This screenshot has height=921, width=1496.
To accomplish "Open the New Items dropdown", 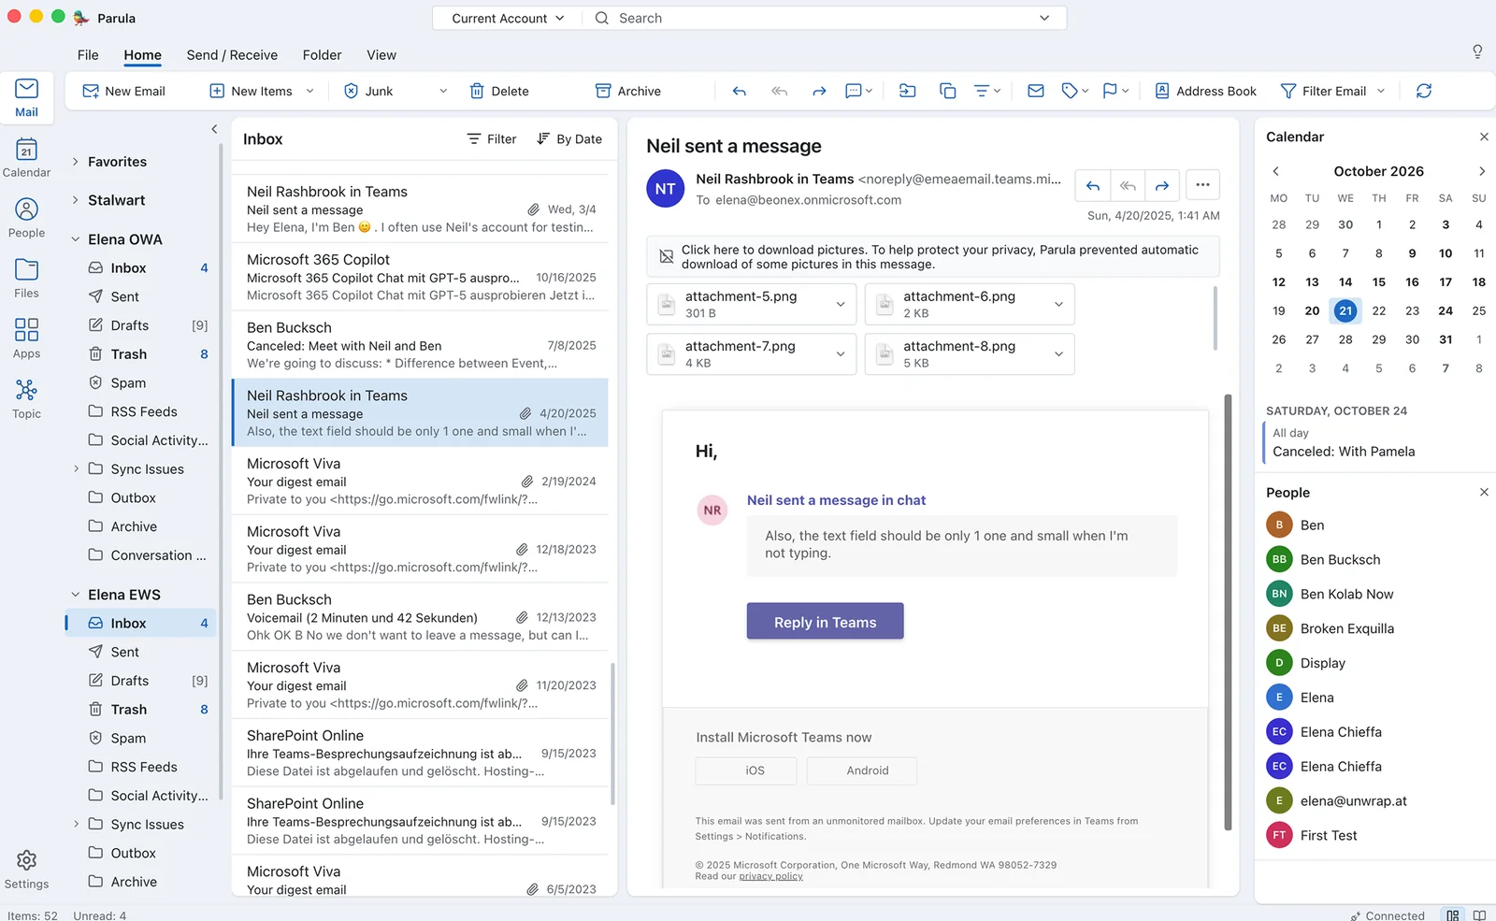I will [309, 91].
